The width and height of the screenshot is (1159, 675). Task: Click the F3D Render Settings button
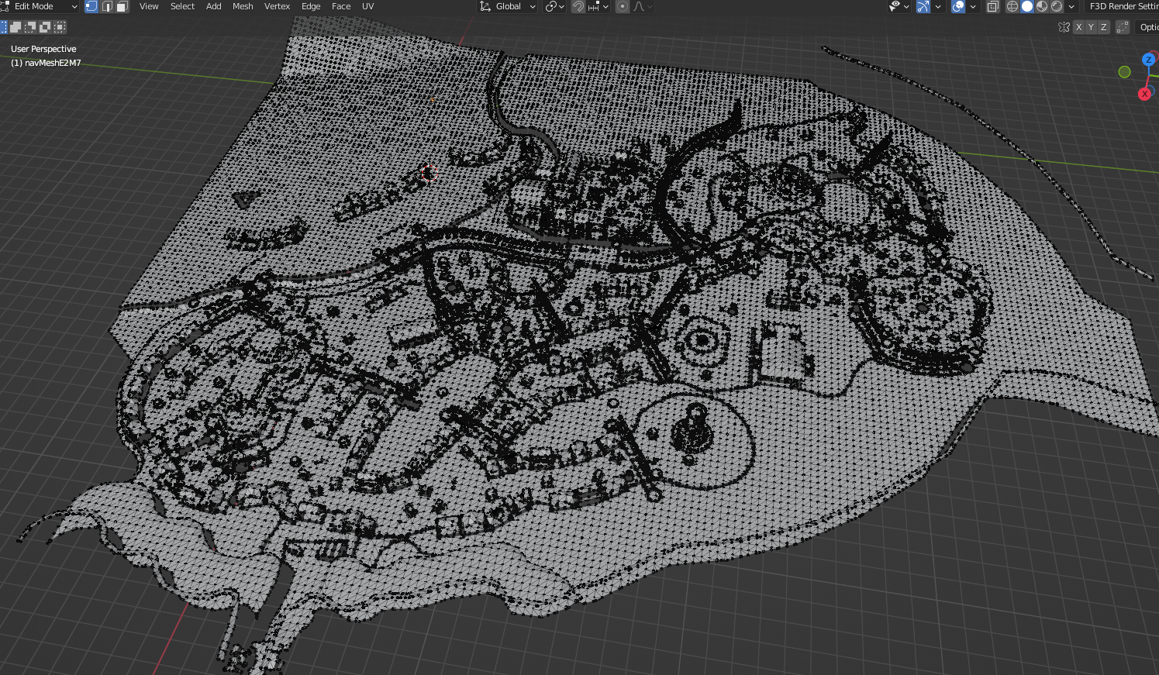coord(1122,6)
